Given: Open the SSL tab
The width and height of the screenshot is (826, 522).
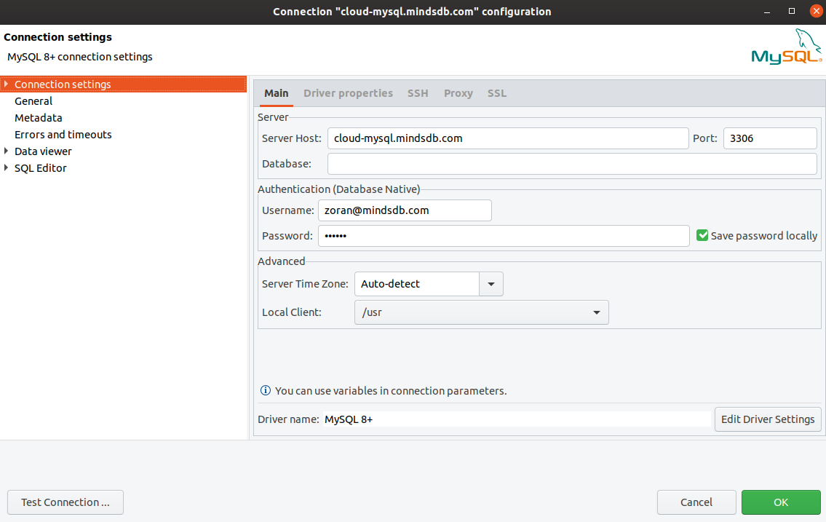Looking at the screenshot, I should point(497,93).
